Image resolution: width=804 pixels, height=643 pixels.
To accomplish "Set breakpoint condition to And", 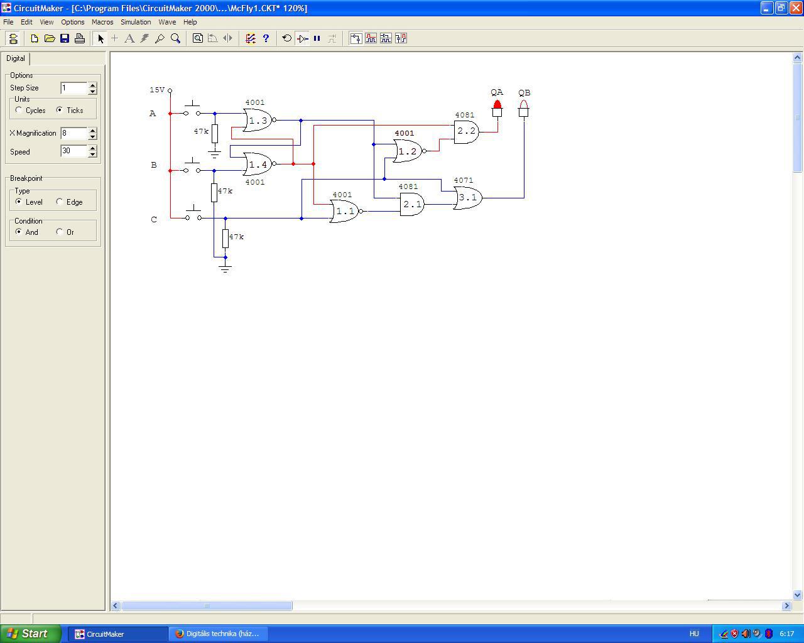I will 19,232.
